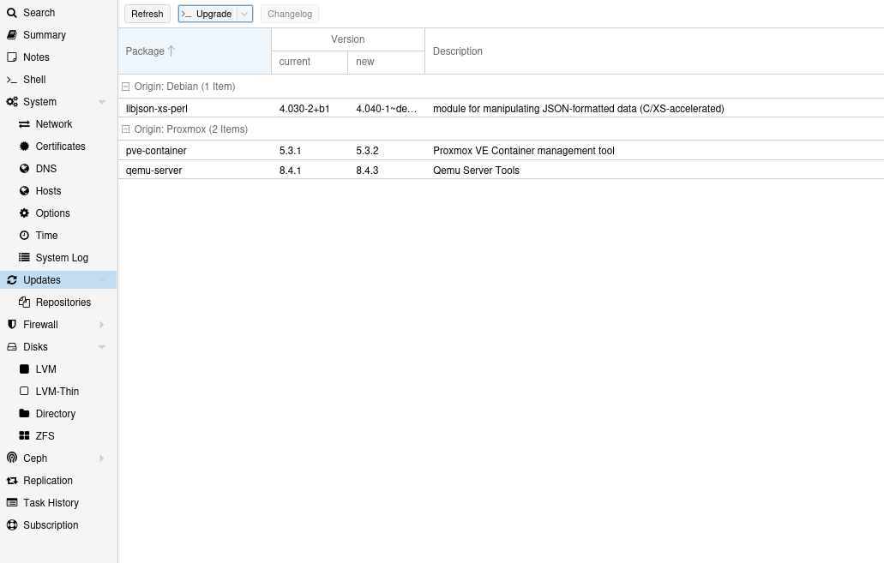Click the Replication arrows icon
884x563 pixels.
point(12,481)
